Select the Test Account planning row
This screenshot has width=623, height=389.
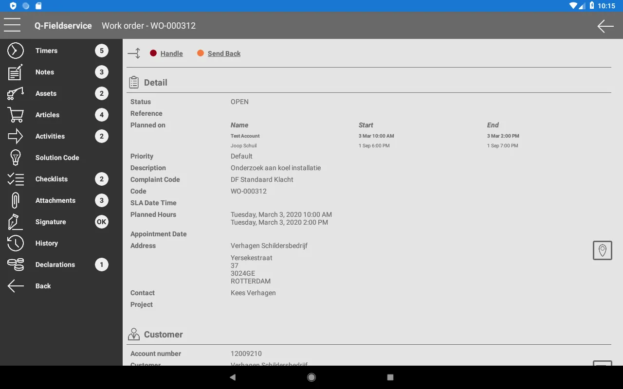coord(375,136)
